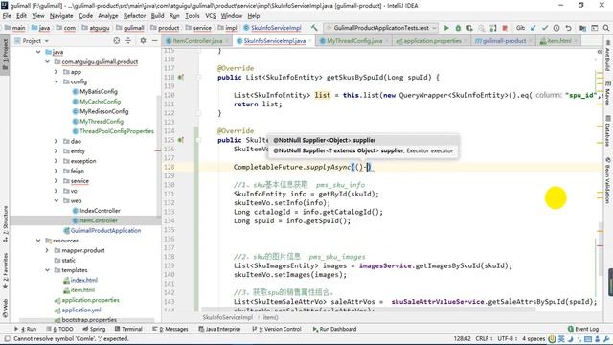Select index.html in templates folder
Viewport: 613px width, 345px height.
coord(83,280)
